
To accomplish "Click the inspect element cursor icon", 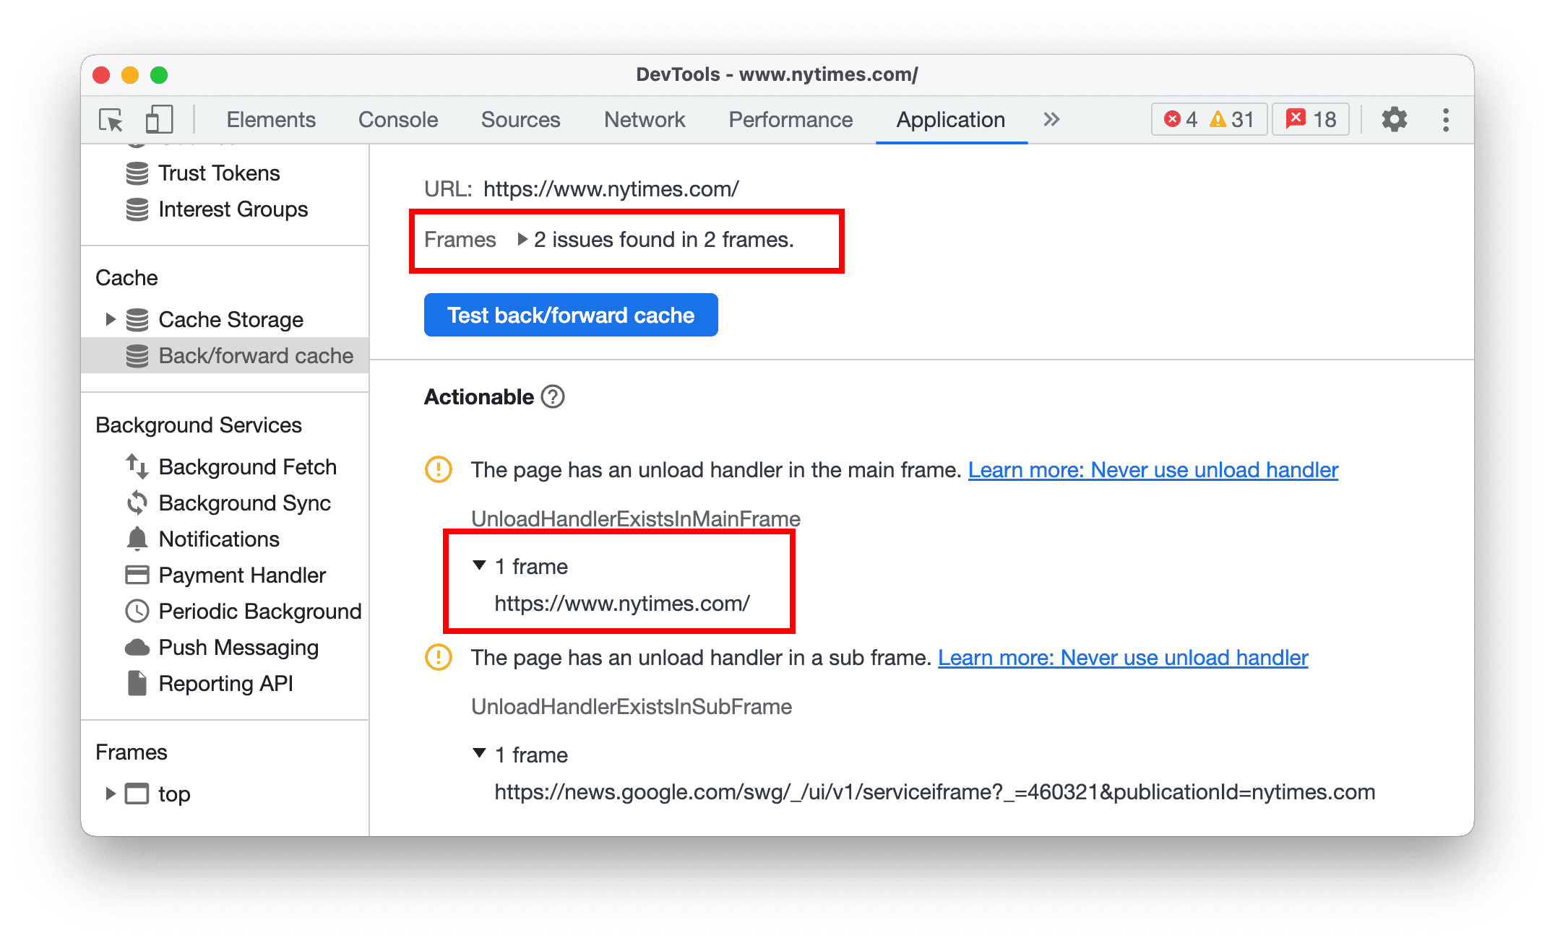I will click(x=110, y=120).
